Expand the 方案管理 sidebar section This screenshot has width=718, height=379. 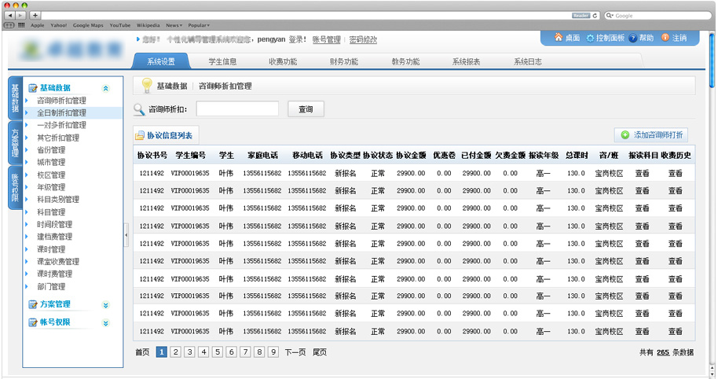(x=106, y=304)
